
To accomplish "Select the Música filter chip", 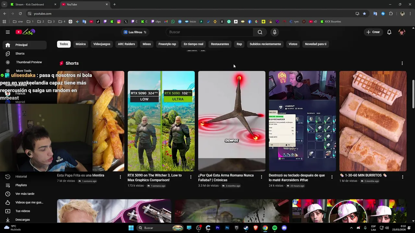I will pos(81,44).
